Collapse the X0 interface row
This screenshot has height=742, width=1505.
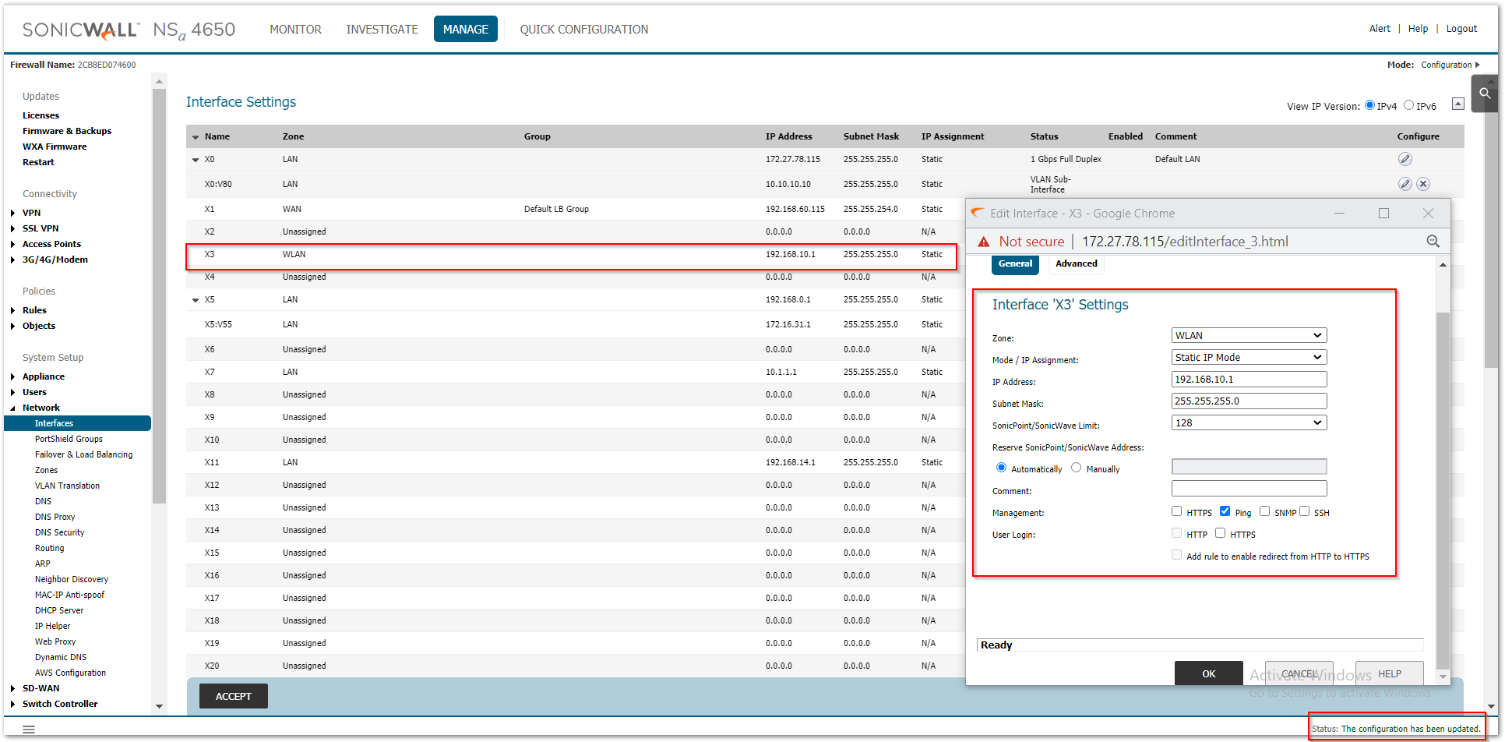pyautogui.click(x=196, y=160)
